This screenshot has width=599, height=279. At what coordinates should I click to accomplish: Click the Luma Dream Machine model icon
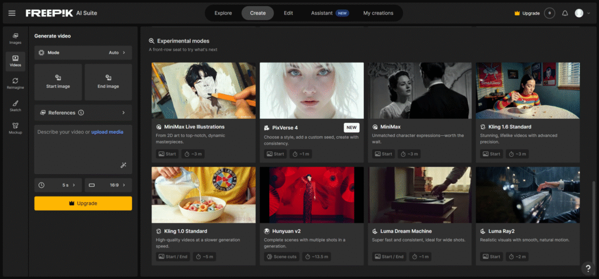click(375, 231)
